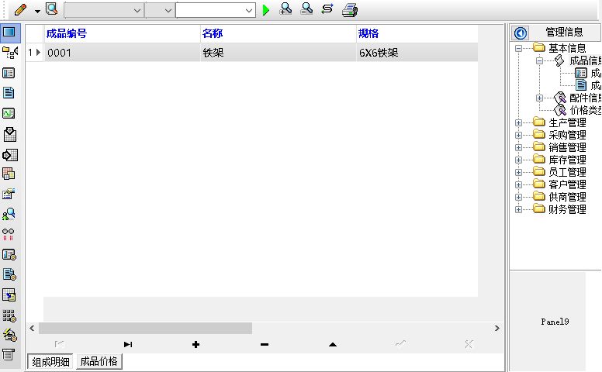Open the small arrow next to pencil
Image resolution: width=602 pixels, height=372 pixels.
(37, 11)
